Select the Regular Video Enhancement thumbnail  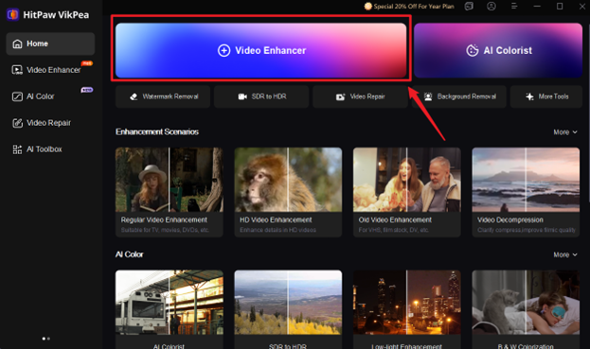click(x=170, y=180)
